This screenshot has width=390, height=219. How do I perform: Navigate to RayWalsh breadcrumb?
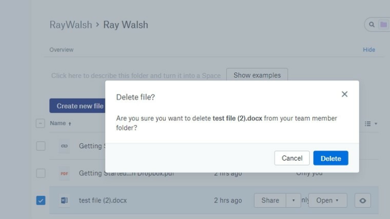click(x=71, y=25)
